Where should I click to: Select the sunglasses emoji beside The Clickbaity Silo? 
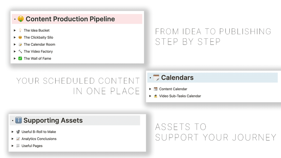(20, 37)
